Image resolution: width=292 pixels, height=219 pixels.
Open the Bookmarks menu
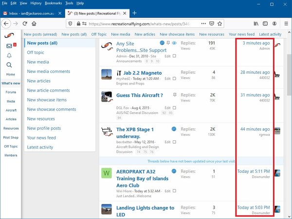54,3
